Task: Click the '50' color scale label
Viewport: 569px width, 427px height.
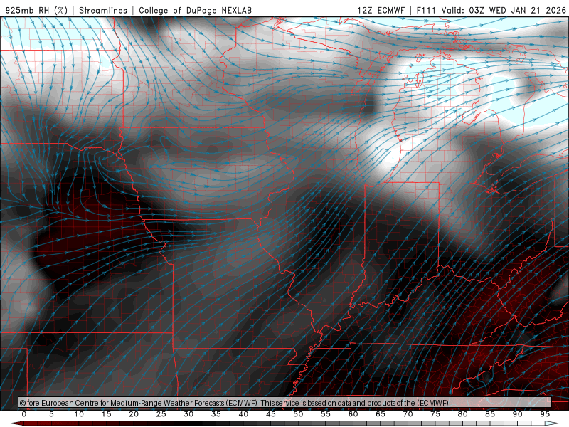Action: tap(298, 414)
